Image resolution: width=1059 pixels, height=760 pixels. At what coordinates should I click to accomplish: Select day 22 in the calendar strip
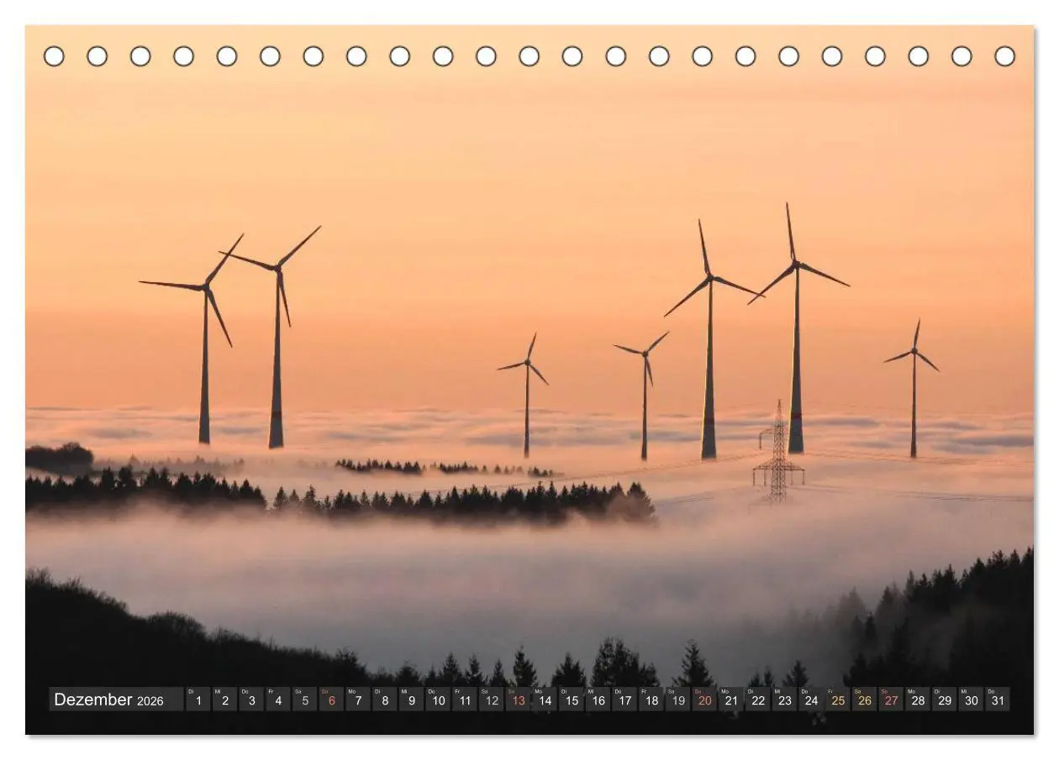758,700
